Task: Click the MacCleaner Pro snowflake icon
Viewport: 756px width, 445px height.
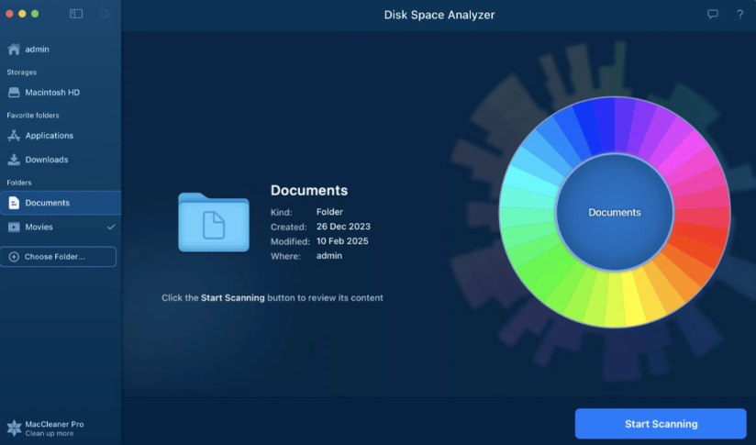Action: click(14, 428)
